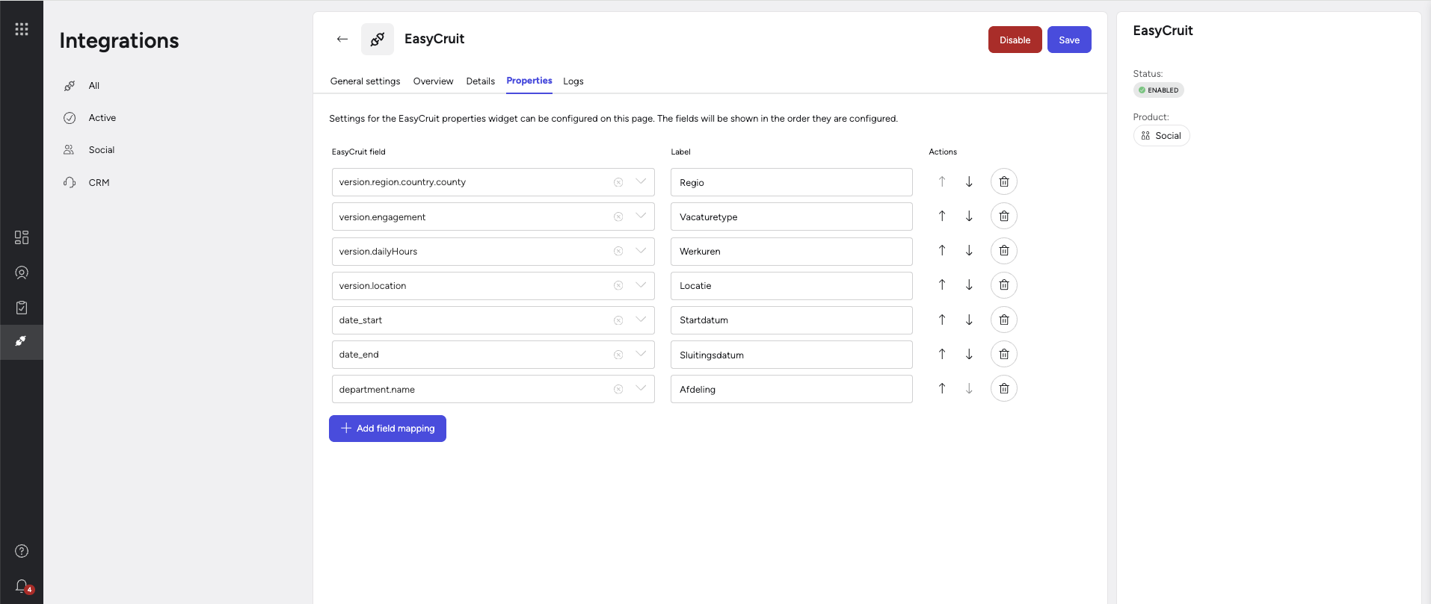1431x604 pixels.
Task: Clear the version.dailyHours field selection
Action: click(618, 252)
